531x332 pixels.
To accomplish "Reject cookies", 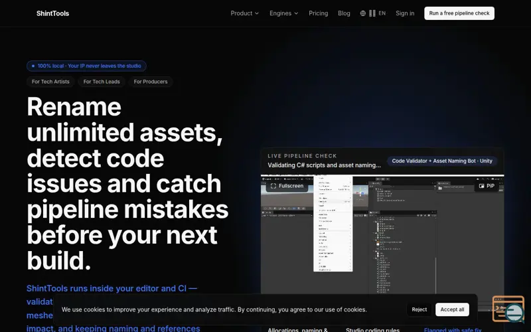I will 419,309.
